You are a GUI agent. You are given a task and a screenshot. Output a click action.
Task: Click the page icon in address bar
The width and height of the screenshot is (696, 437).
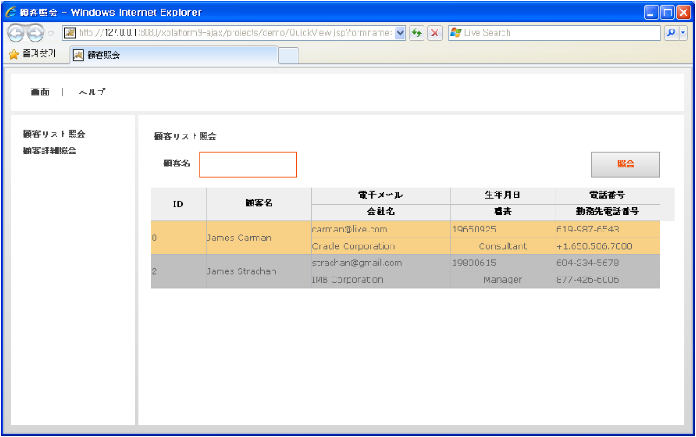pyautogui.click(x=69, y=33)
